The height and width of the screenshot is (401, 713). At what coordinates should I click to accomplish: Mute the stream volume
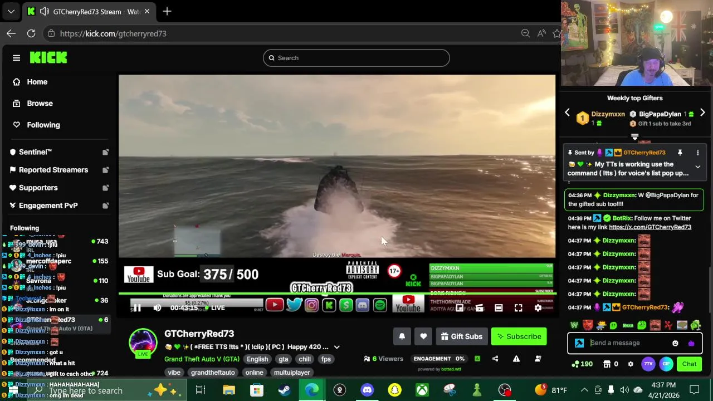pos(157,308)
